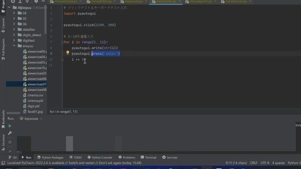Open aiexercise00 file in project tree

[35, 51]
